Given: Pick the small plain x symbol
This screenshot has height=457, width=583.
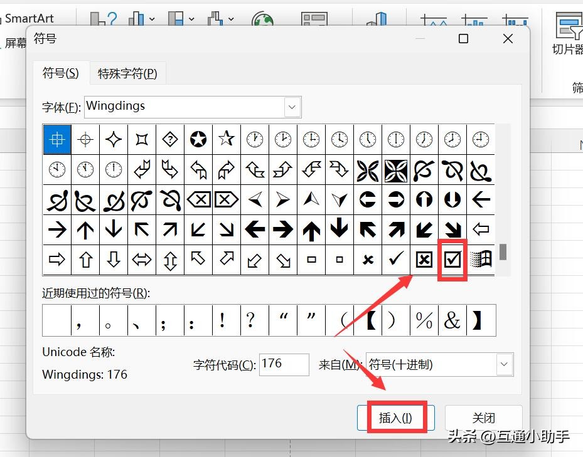Looking at the screenshot, I should [368, 260].
